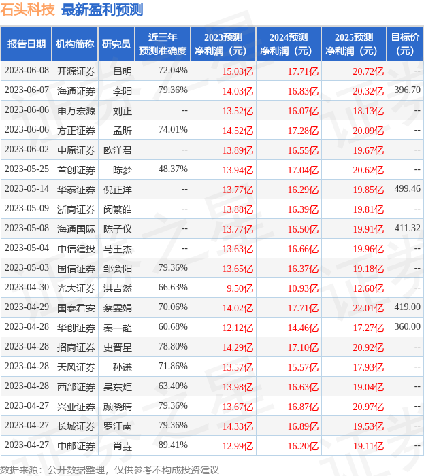Click the 2023预测净利润 column header
Image resolution: width=424 pixels, height=476 pixels.
[223, 44]
